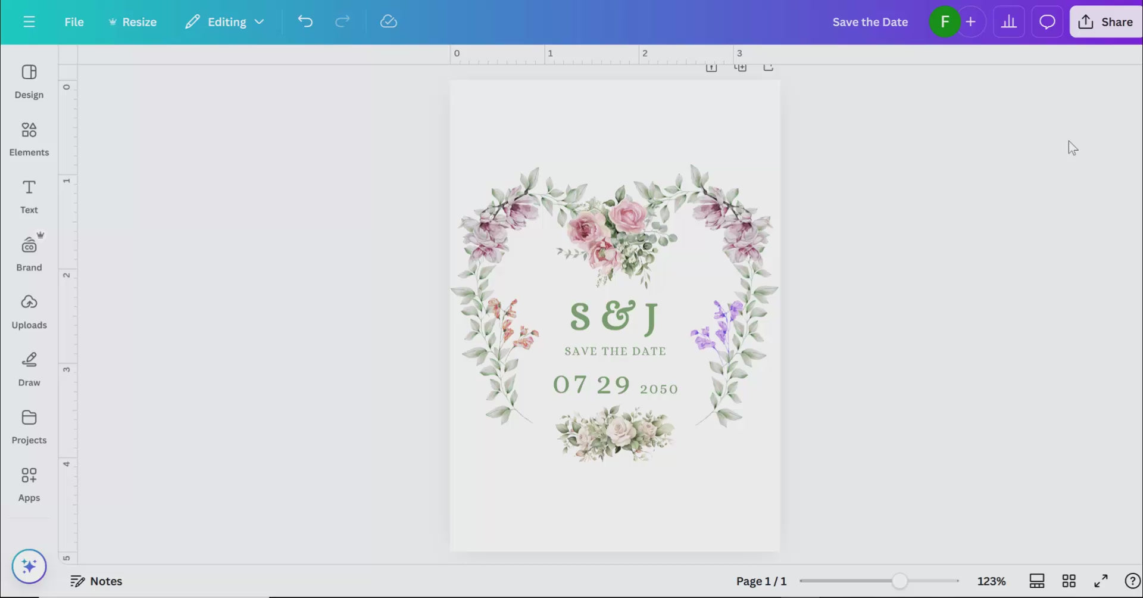Image resolution: width=1143 pixels, height=598 pixels.
Task: Click the Share button
Action: click(x=1105, y=22)
